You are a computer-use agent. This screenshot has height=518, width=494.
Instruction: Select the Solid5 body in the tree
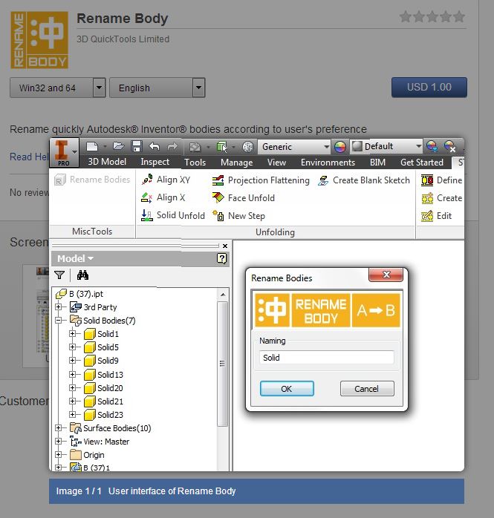click(x=101, y=347)
